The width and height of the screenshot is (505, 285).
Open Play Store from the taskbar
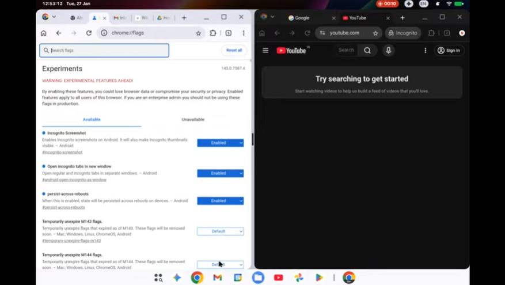[319, 278]
